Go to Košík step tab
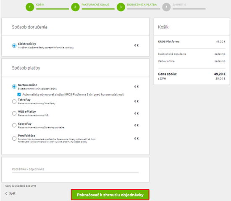Viewport: 231px width, 201px height. [x=40, y=5]
